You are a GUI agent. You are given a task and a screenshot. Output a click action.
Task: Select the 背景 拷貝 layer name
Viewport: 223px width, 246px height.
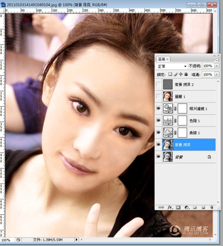tap(182, 145)
